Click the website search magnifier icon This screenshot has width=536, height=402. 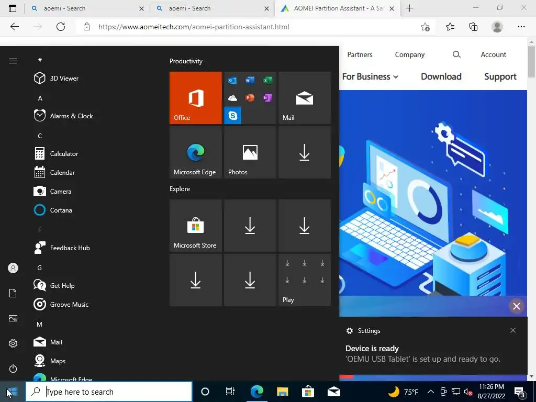point(456,54)
